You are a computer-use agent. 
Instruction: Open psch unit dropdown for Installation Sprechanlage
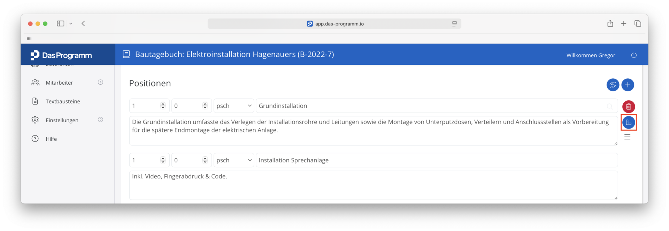pos(233,160)
